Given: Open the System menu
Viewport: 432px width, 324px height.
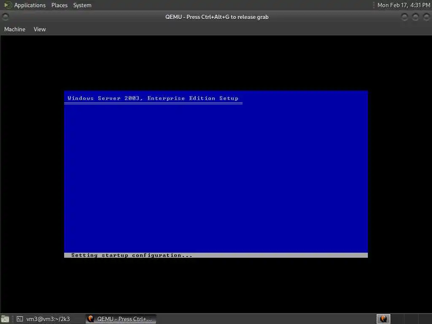Looking at the screenshot, I should [x=82, y=5].
